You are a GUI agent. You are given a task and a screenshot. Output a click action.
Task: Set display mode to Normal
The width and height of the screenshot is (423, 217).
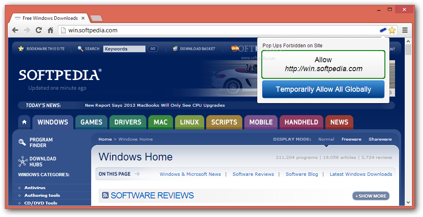(326, 139)
